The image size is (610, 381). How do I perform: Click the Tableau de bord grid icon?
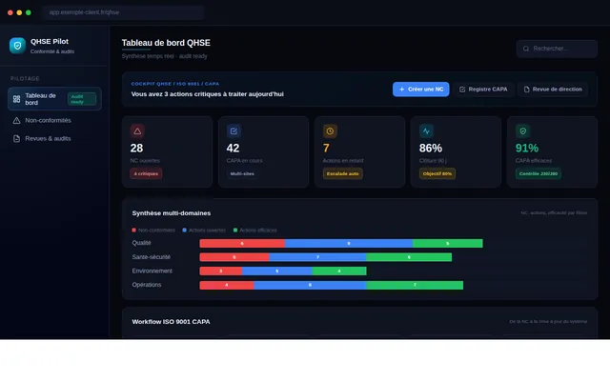click(17, 99)
